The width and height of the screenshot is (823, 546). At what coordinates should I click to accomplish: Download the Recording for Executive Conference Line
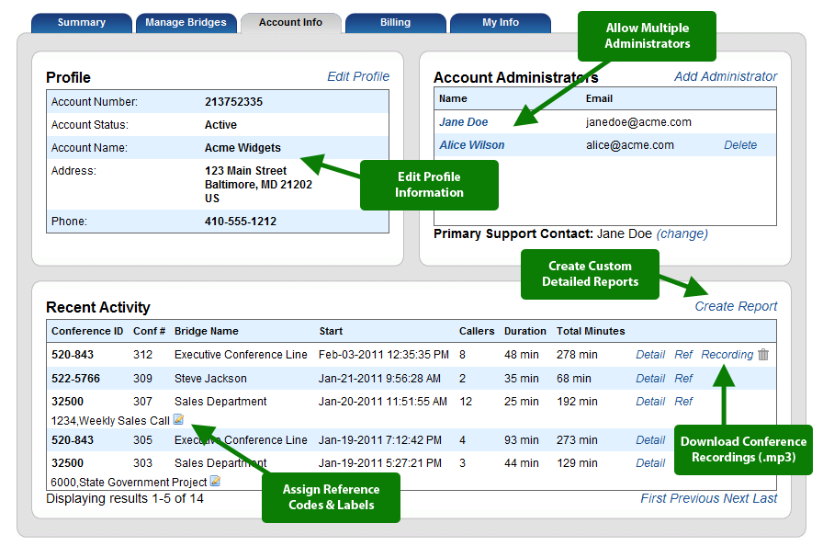pos(727,354)
